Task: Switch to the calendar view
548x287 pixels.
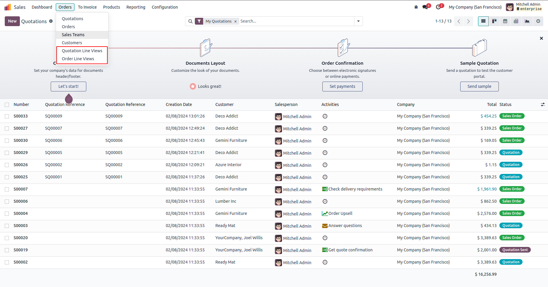Action: 505,21
